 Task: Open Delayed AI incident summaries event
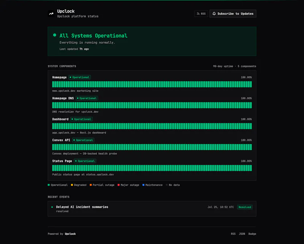point(152,209)
